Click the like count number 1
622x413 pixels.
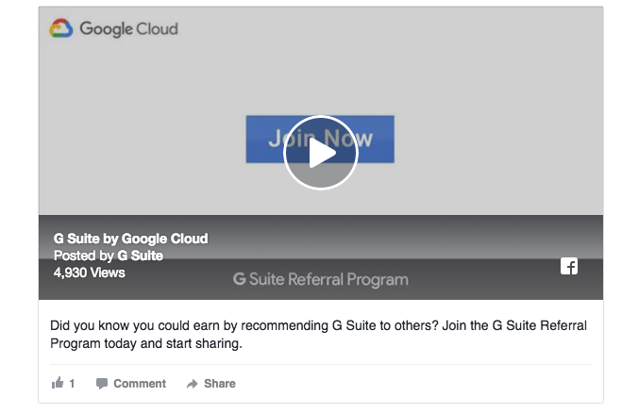click(72, 383)
